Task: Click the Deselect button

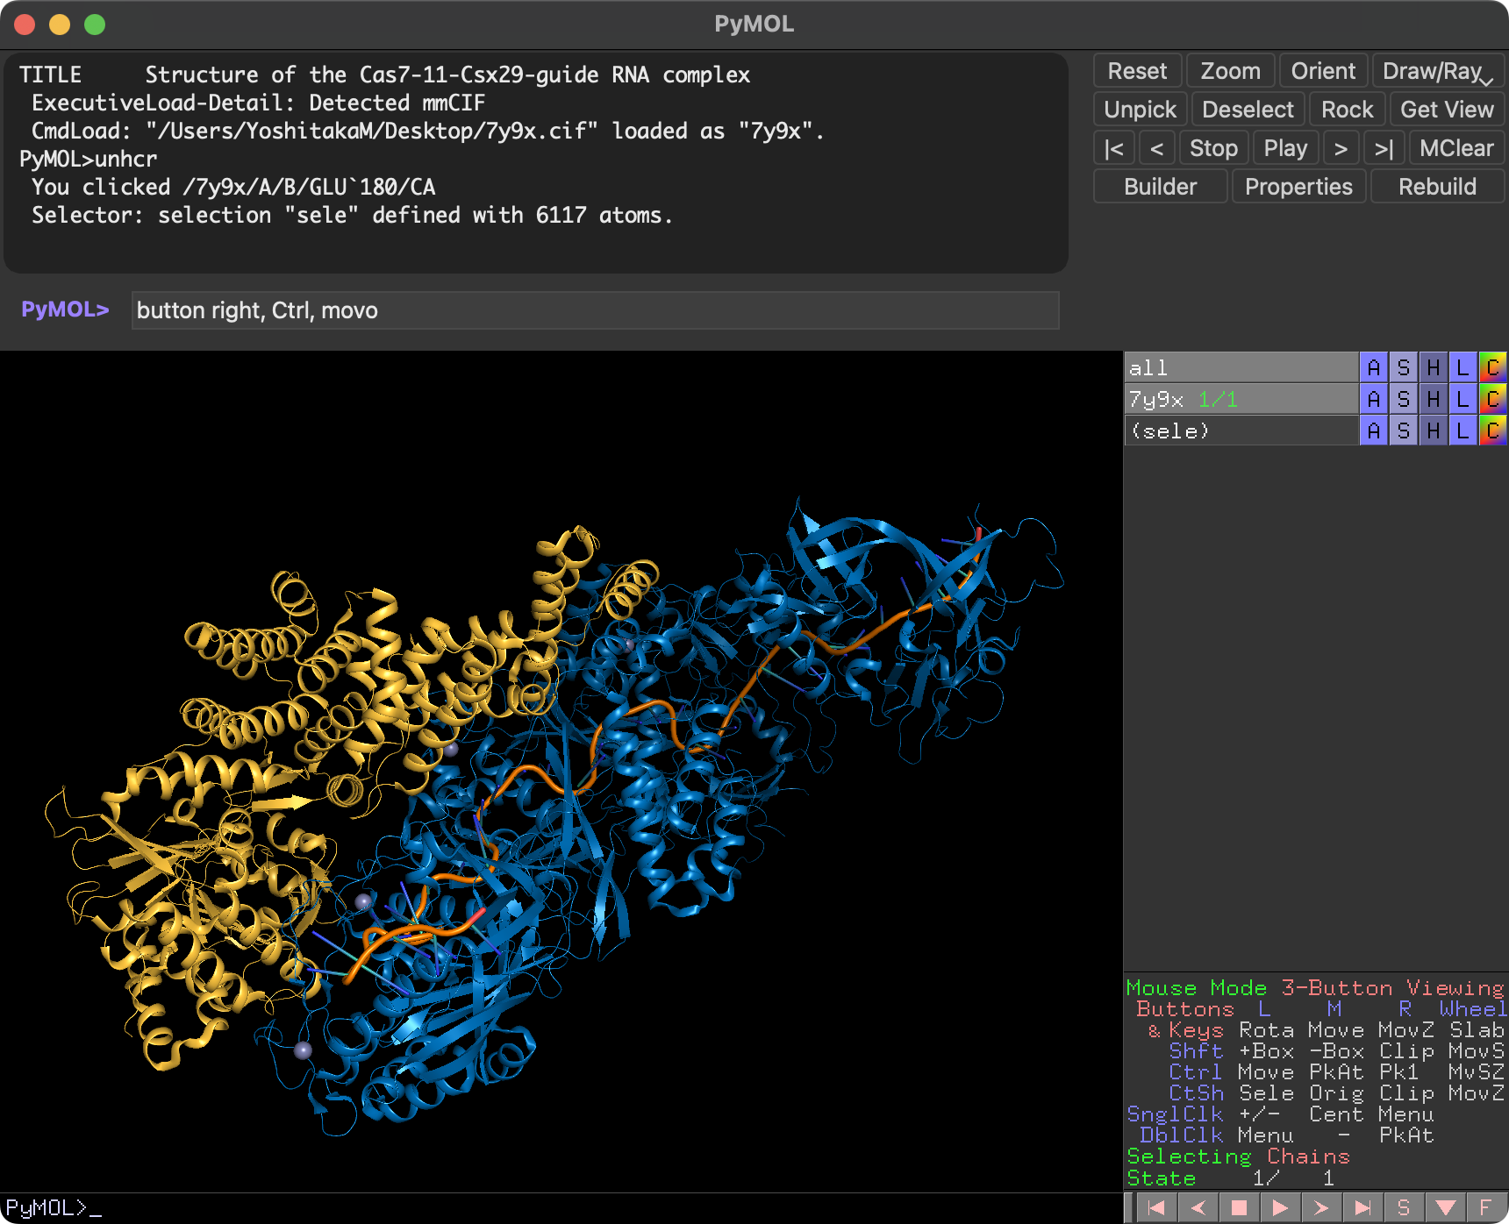Action: (x=1248, y=109)
